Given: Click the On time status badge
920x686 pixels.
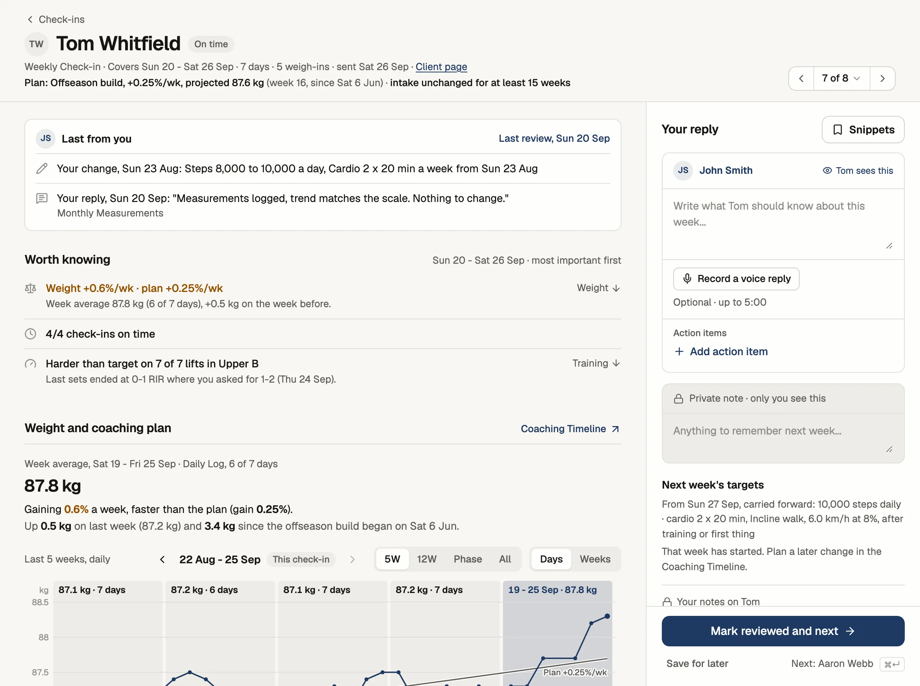Looking at the screenshot, I should coord(211,44).
